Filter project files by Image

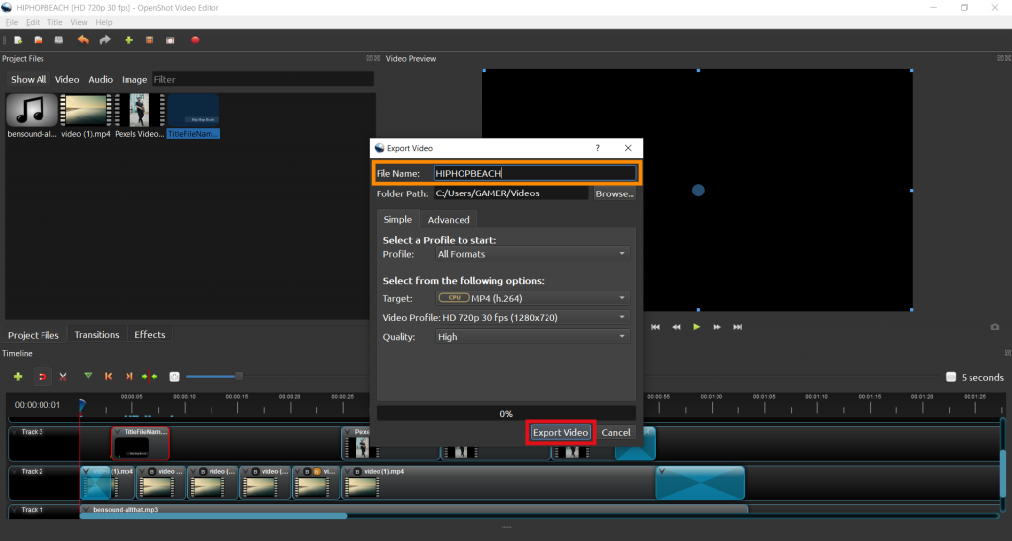pos(134,79)
